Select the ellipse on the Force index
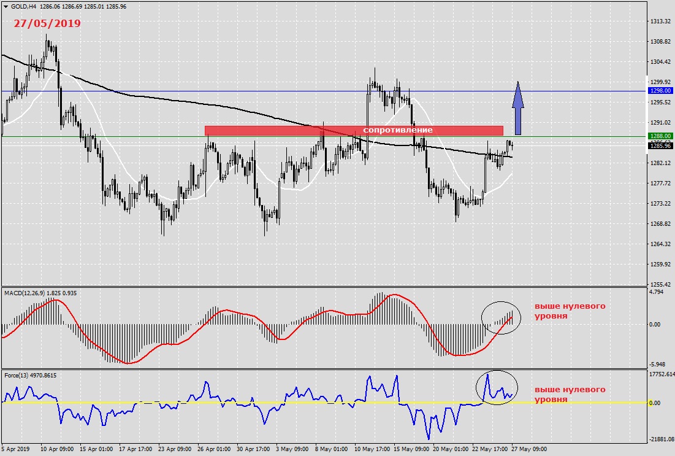 click(x=497, y=388)
